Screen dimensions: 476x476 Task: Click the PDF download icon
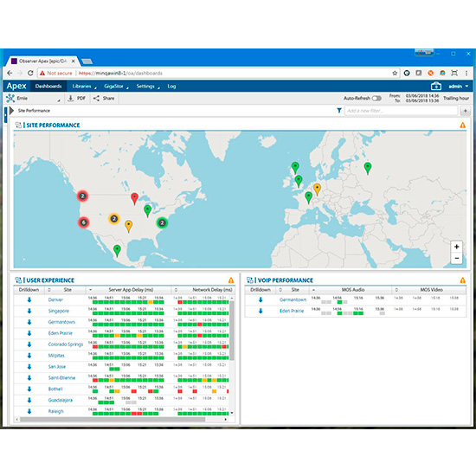(x=70, y=99)
